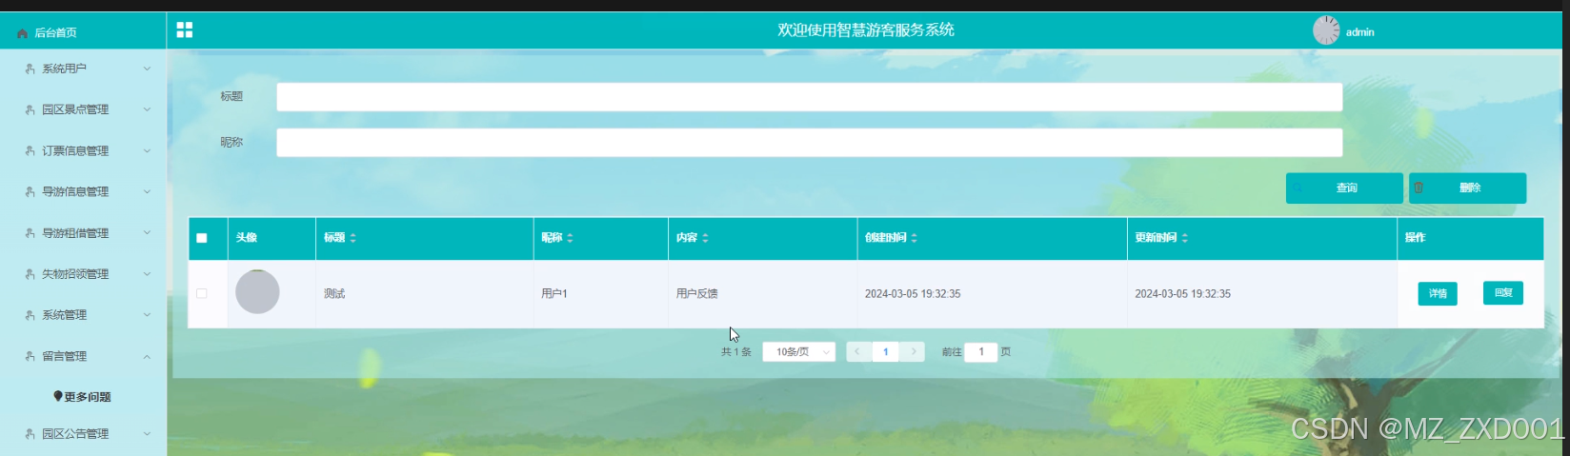Go to next page arrow
The image size is (1570, 456).
click(x=913, y=351)
